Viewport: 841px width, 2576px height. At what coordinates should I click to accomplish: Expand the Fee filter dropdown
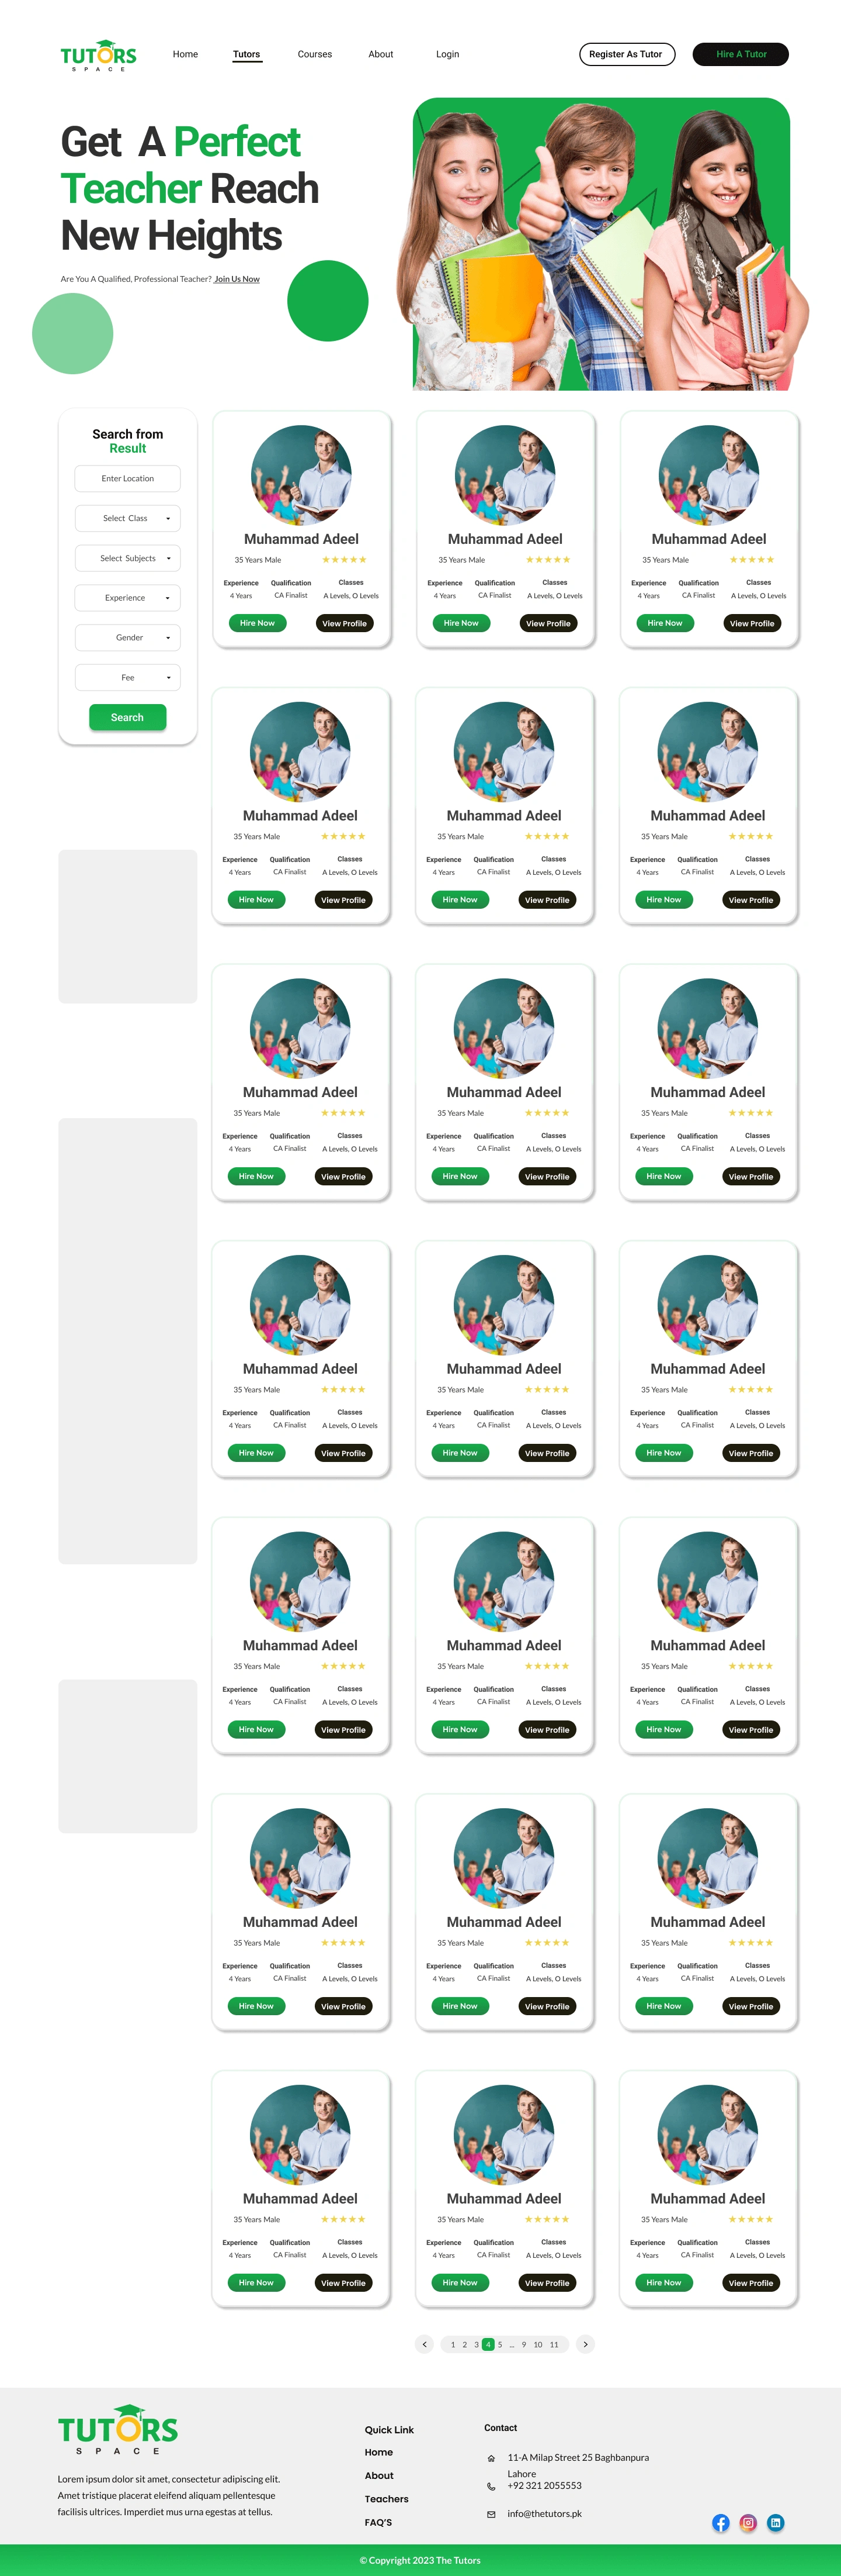tap(128, 677)
